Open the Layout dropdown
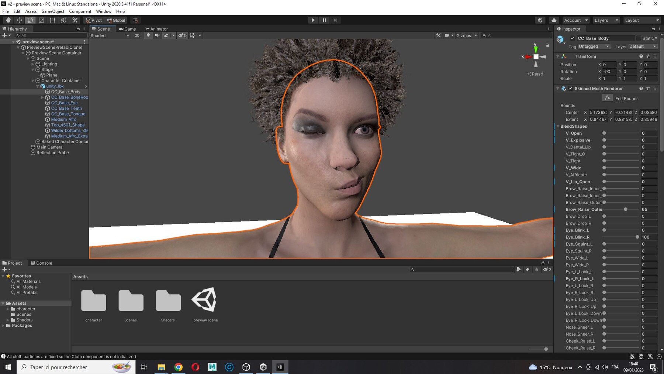The width and height of the screenshot is (664, 374). coord(641,20)
